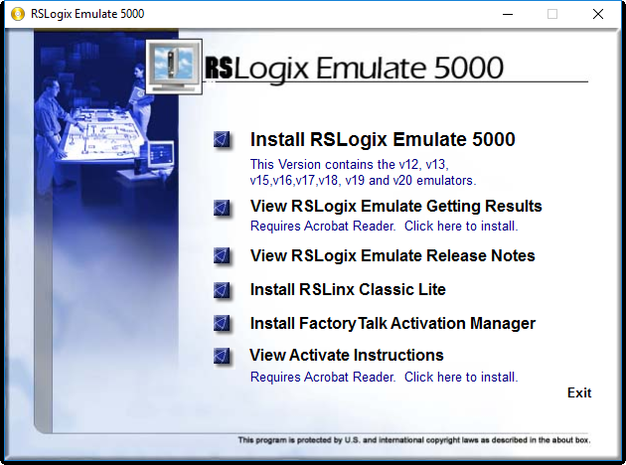Launch Install FactoryTalk Activation Manager
Viewport: 626px width, 465px height.
pos(392,323)
